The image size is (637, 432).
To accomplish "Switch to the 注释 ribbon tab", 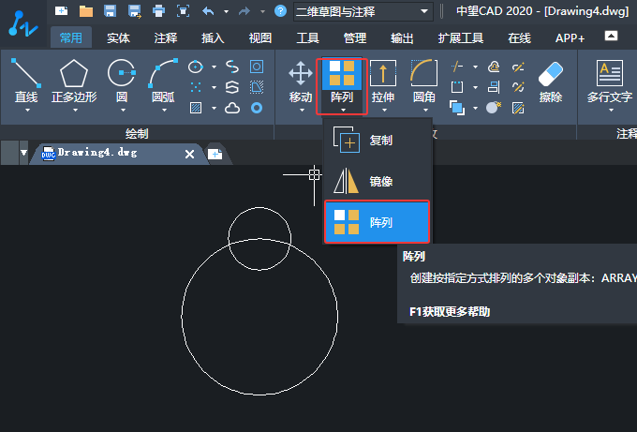I will 166,38.
